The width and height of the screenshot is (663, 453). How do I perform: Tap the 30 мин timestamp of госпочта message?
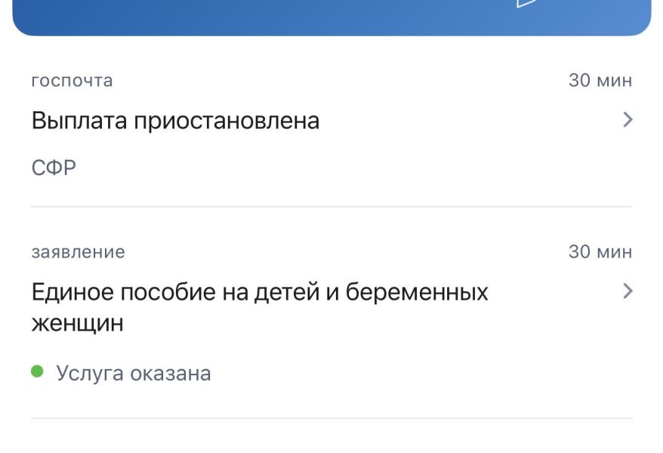(600, 80)
